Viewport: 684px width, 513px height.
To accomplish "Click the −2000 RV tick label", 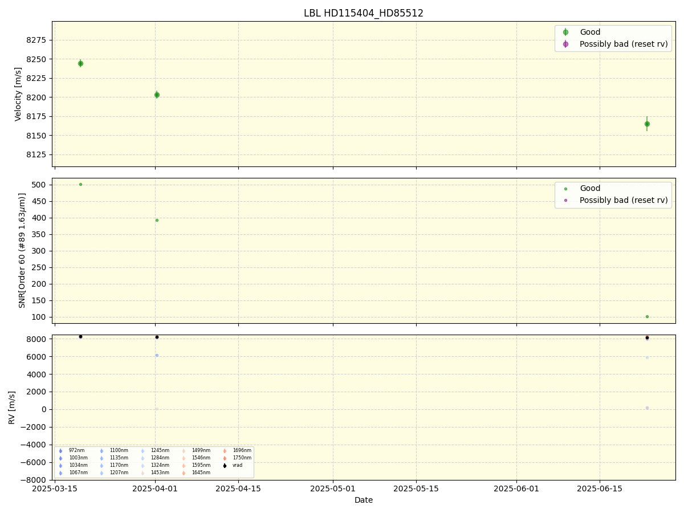I will point(34,427).
